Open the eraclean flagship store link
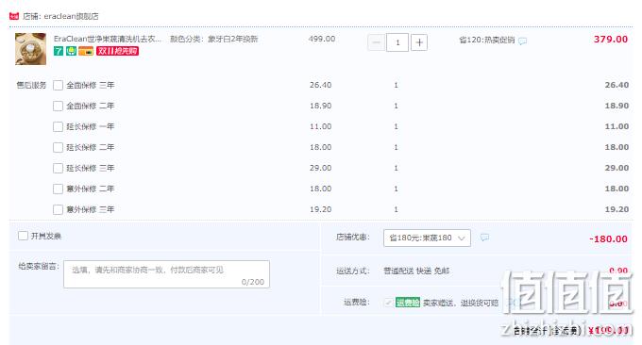Image resolution: width=642 pixels, height=345 pixels. coord(71,16)
